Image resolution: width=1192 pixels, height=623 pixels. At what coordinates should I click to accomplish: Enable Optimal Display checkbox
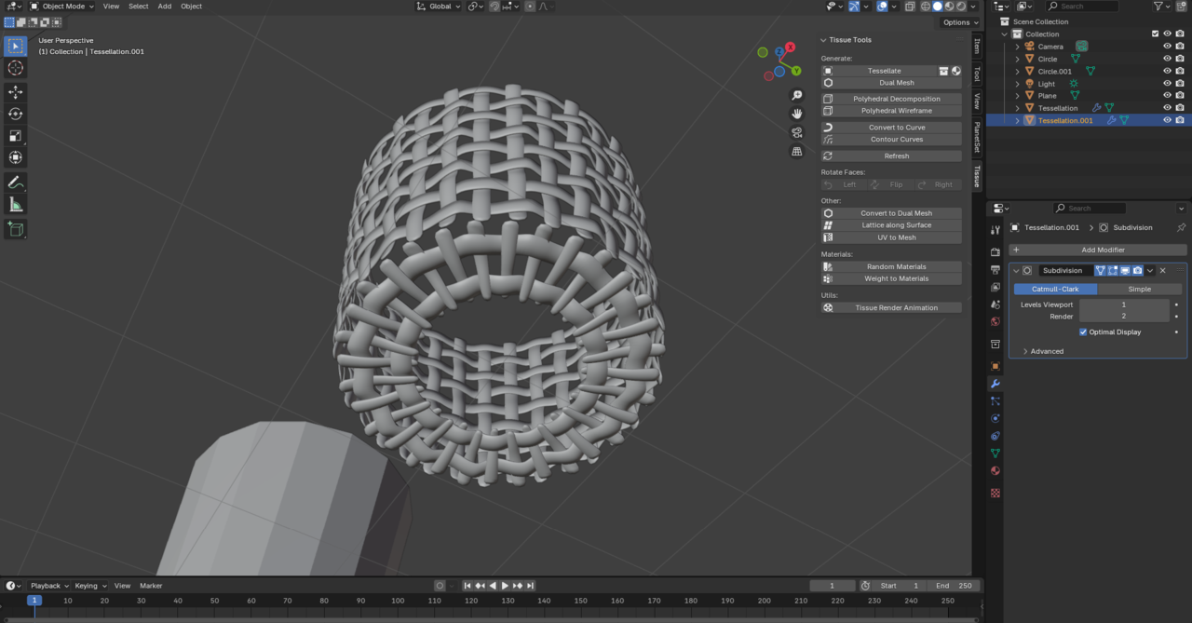1083,332
